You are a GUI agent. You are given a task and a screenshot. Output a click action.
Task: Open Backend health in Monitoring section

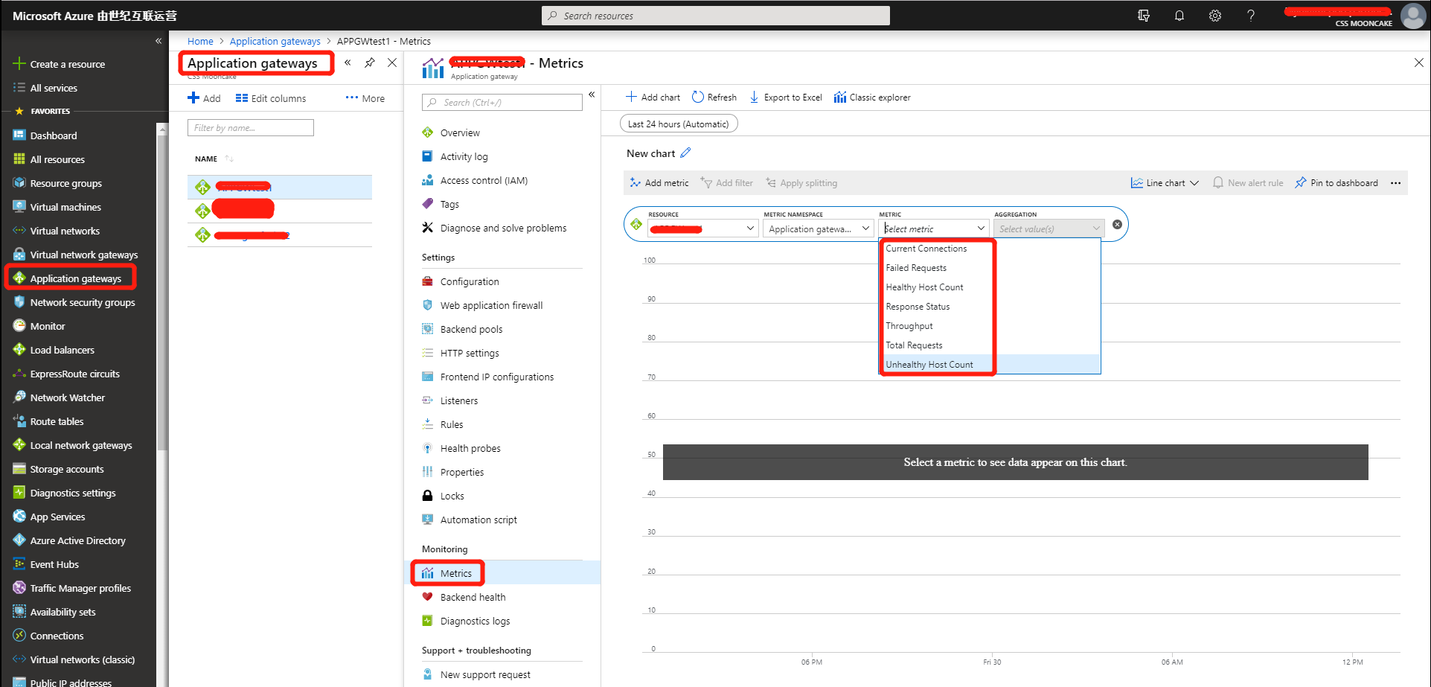pyautogui.click(x=473, y=597)
